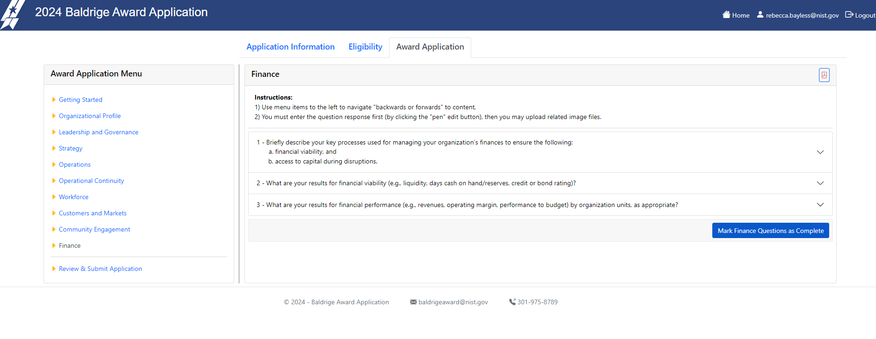Expand question 3 on financial performance results

(820, 205)
